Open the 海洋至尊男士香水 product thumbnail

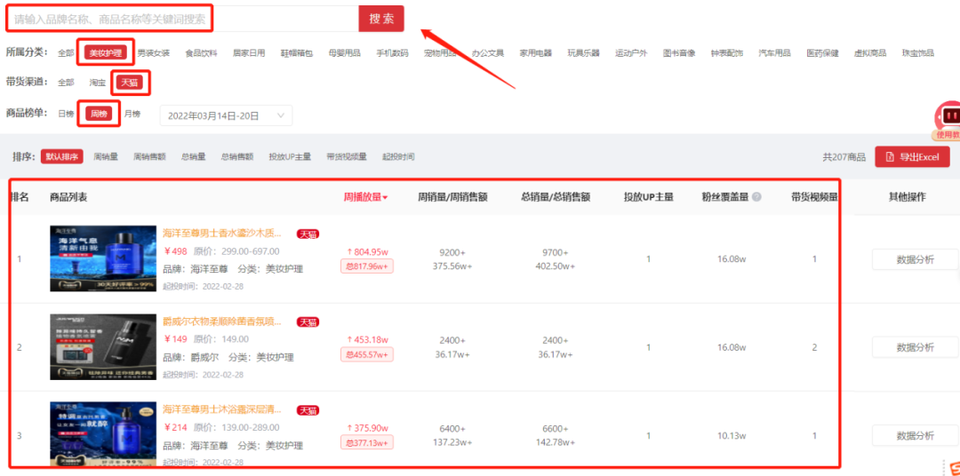pyautogui.click(x=103, y=258)
